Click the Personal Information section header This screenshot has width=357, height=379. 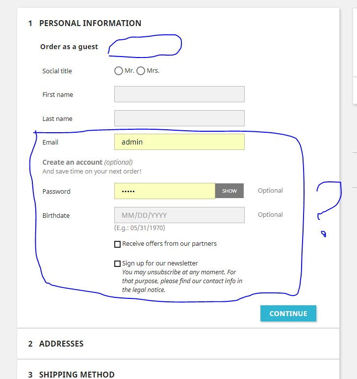(90, 23)
